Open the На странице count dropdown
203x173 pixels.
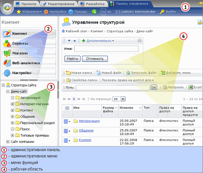[123, 99]
